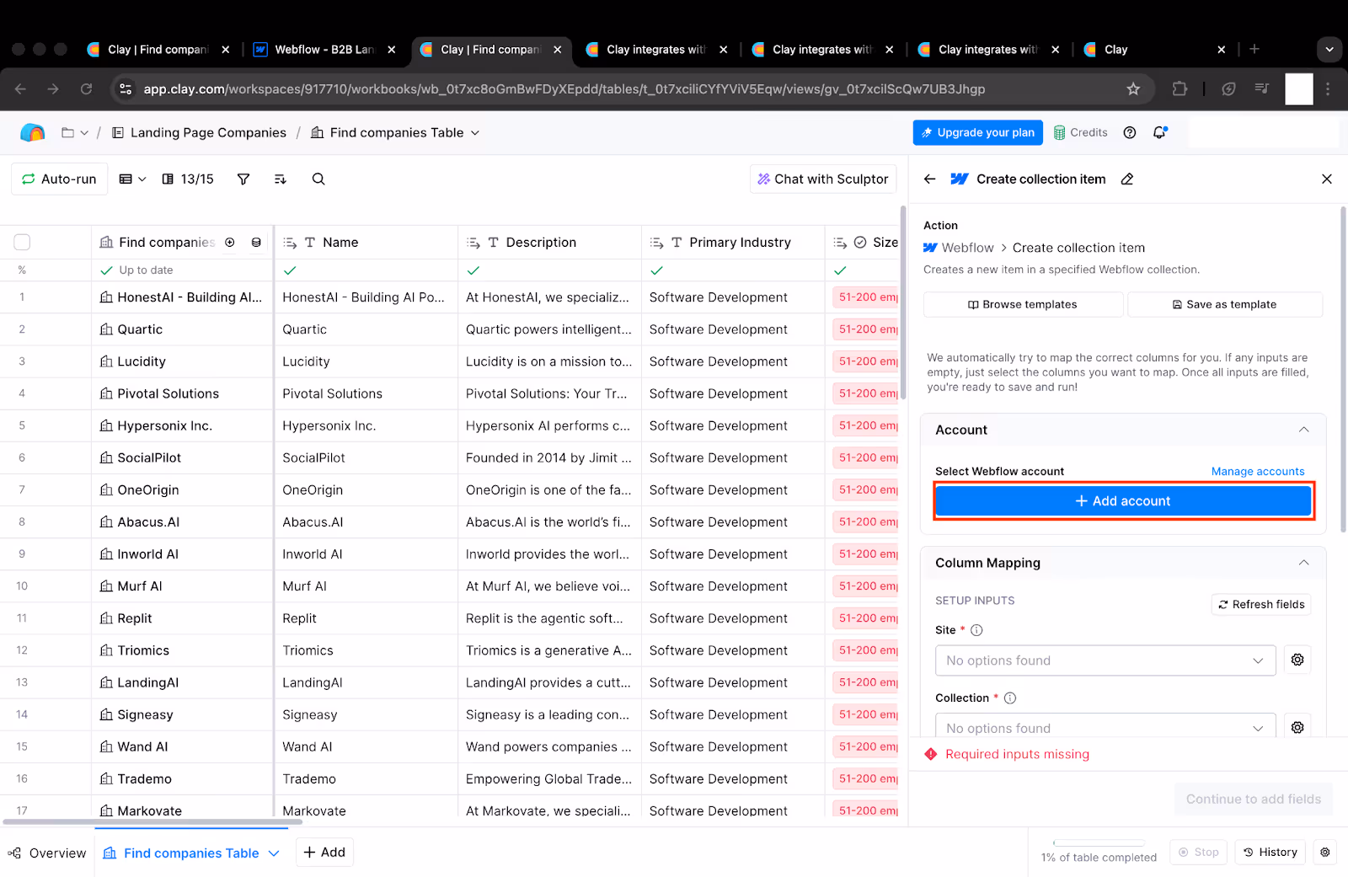Click the Name column header
This screenshot has width=1348, height=877.
click(366, 242)
